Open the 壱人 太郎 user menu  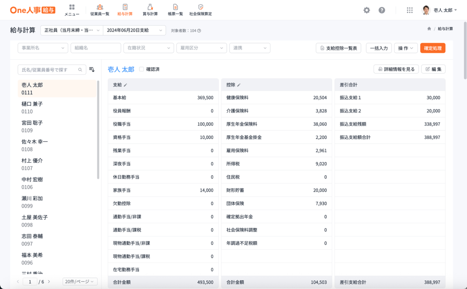445,10
